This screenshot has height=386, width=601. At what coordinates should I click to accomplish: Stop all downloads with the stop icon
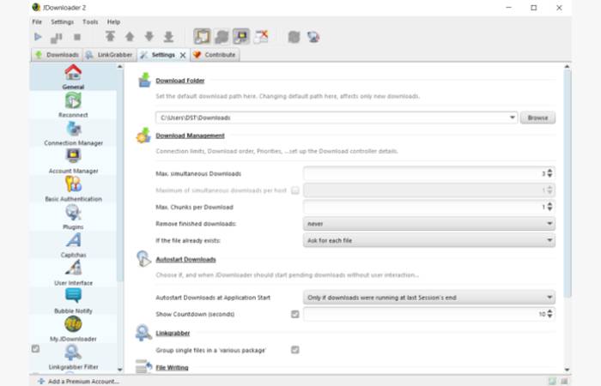pos(77,37)
